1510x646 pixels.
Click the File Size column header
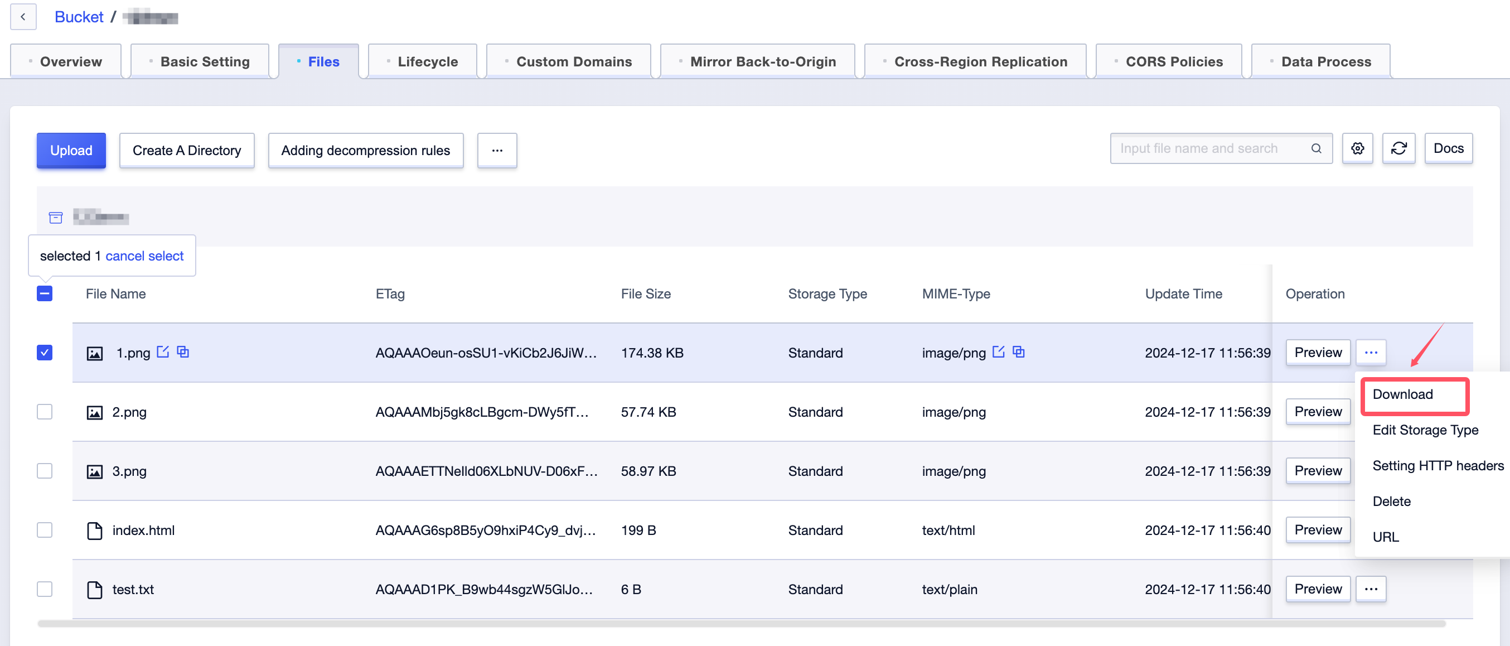tap(646, 293)
